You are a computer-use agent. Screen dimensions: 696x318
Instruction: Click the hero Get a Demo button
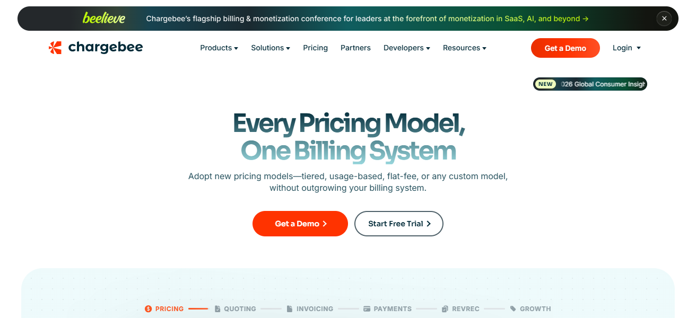pyautogui.click(x=300, y=224)
